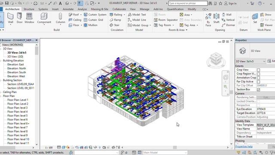Switch to the Manage ribbon tab
275x155 pixels.
point(144,9)
